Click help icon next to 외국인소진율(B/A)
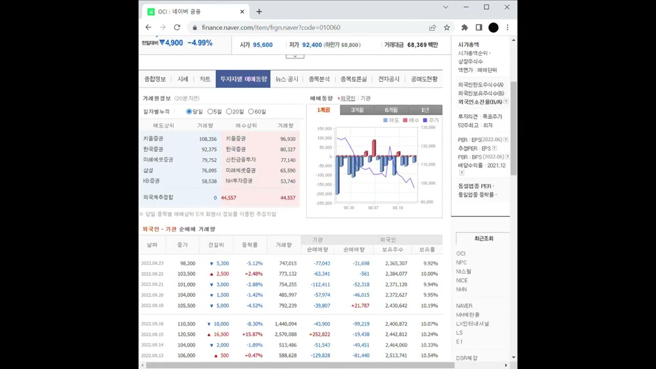The image size is (656, 369). [506, 102]
